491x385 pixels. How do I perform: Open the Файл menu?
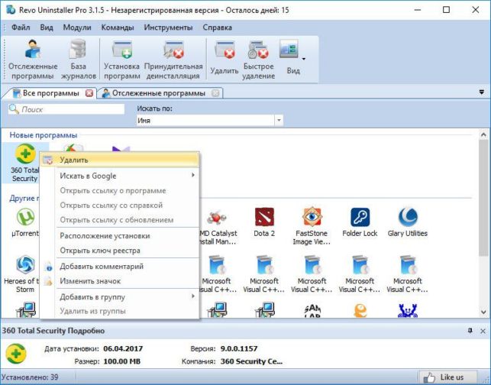point(21,27)
